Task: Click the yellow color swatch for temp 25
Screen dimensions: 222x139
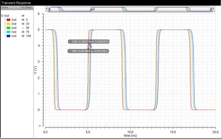Action: [8, 24]
